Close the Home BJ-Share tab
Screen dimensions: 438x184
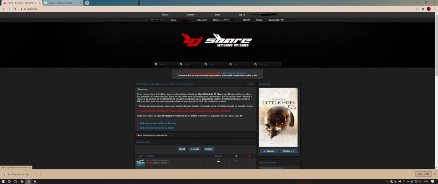tap(40, 3)
